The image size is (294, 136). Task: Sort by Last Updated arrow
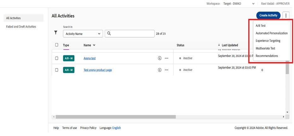click(219, 45)
